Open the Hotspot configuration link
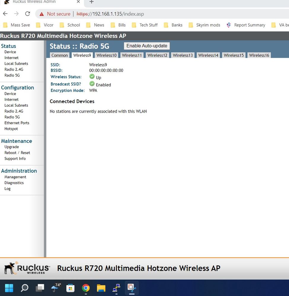289x296 pixels. [11, 129]
